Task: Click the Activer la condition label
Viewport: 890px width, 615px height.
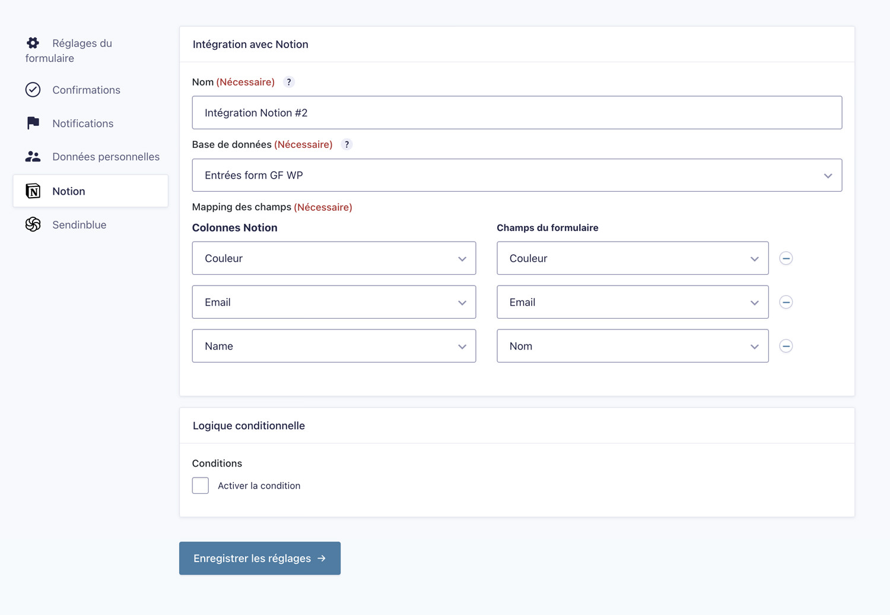Action: [259, 486]
